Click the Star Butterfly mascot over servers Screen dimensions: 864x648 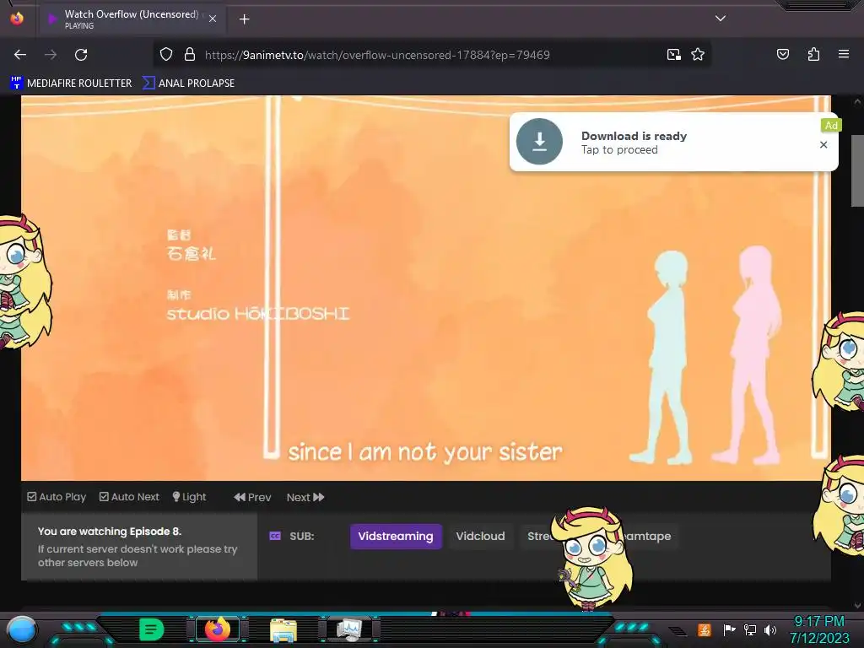(x=591, y=559)
